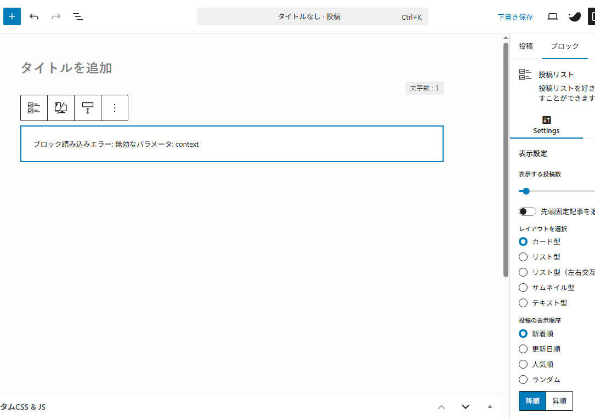
Task: Choose 人気順 as post display order
Action: point(523,364)
